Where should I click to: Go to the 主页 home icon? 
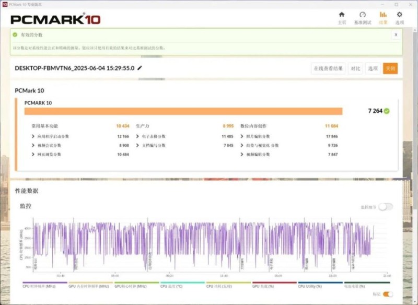[x=342, y=15]
